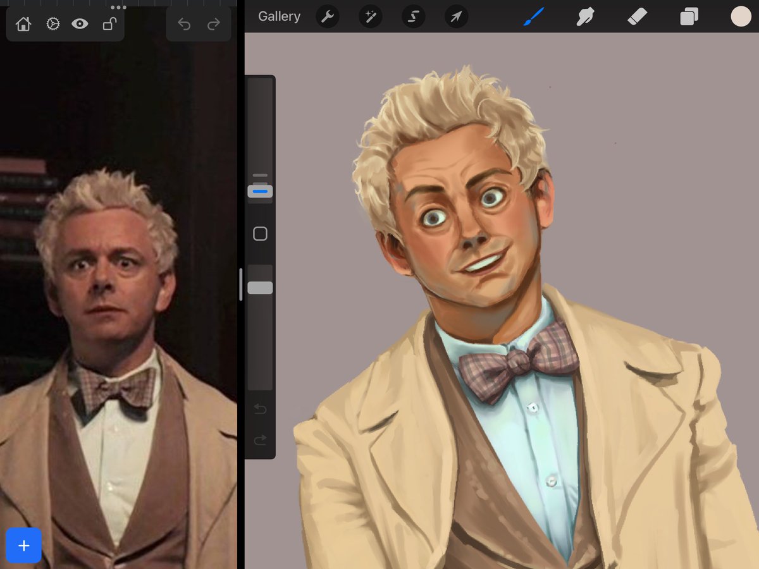
Task: Redo in the reference app toolbar
Action: pos(214,24)
